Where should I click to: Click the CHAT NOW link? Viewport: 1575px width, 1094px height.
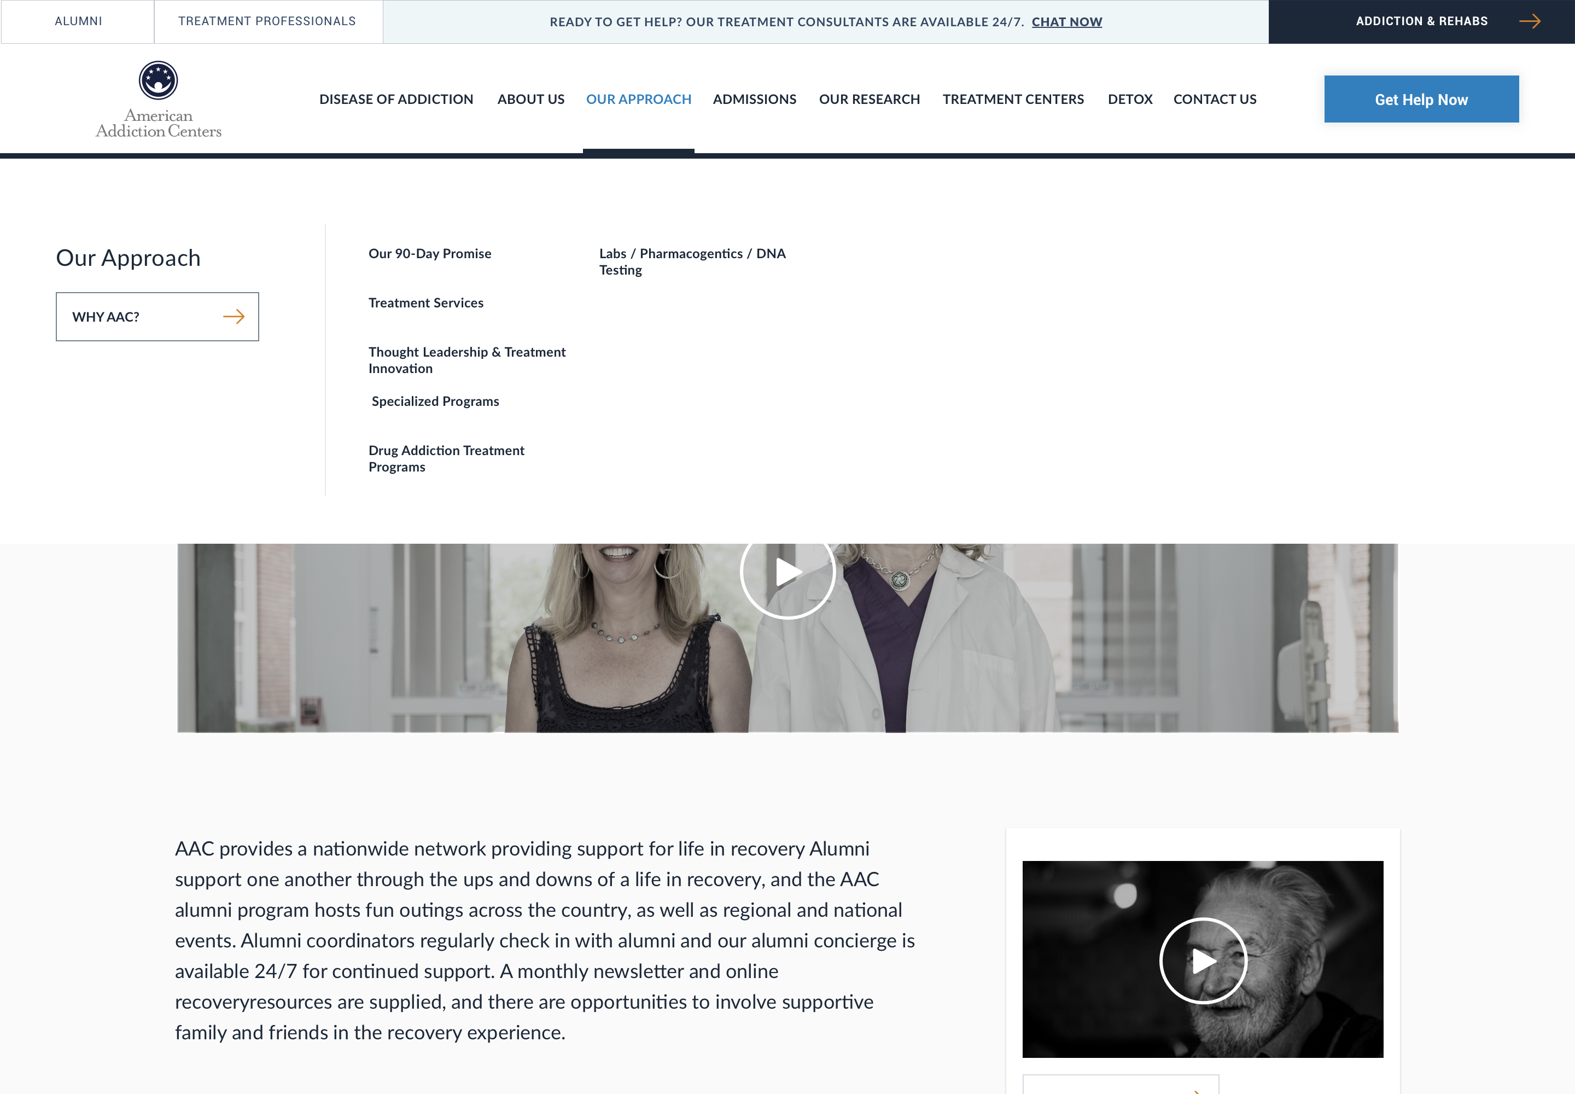click(x=1066, y=22)
